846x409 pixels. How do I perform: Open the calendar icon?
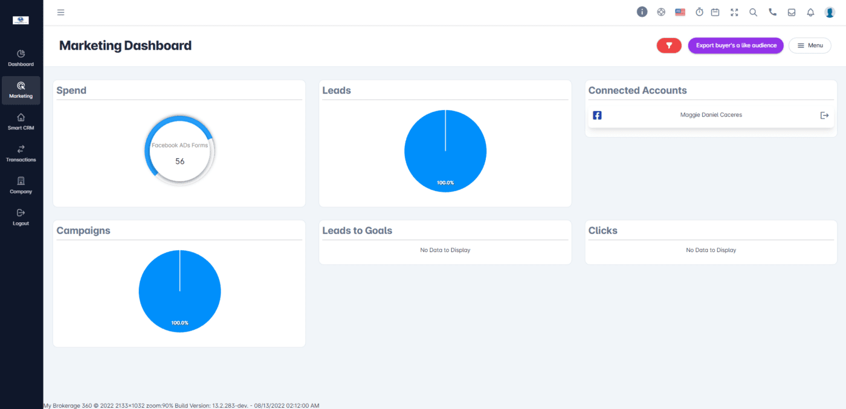tap(715, 12)
